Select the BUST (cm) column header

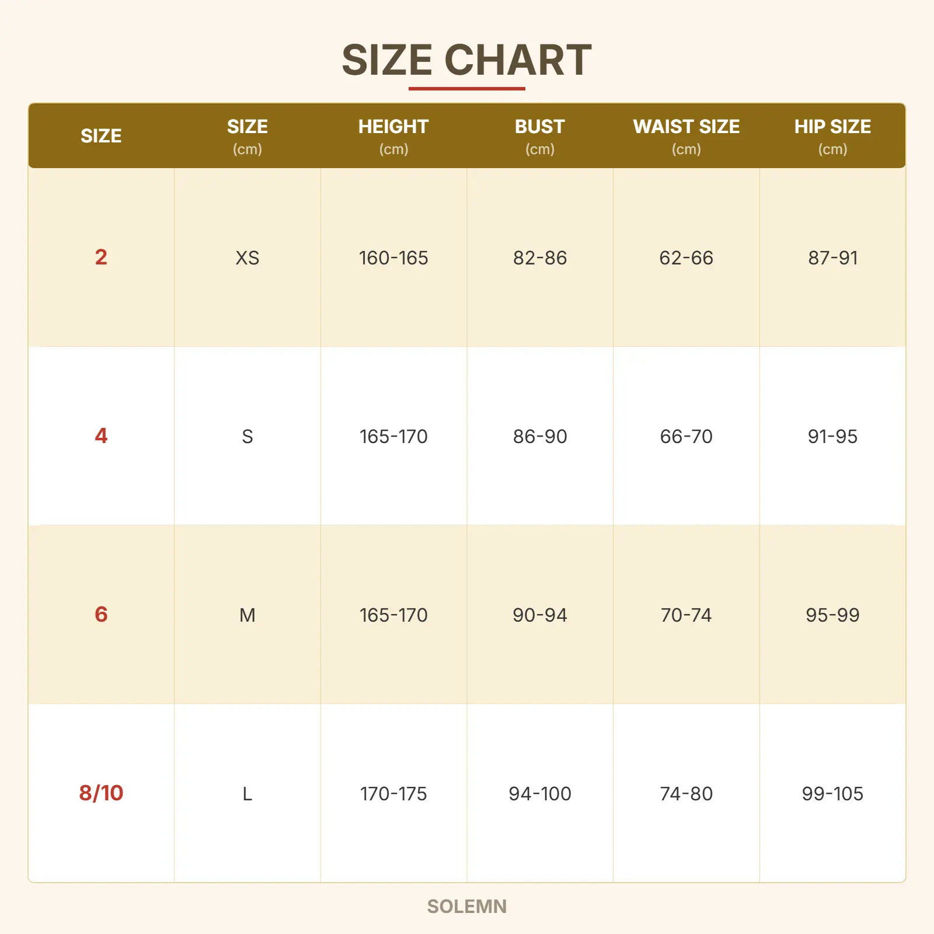[539, 136]
